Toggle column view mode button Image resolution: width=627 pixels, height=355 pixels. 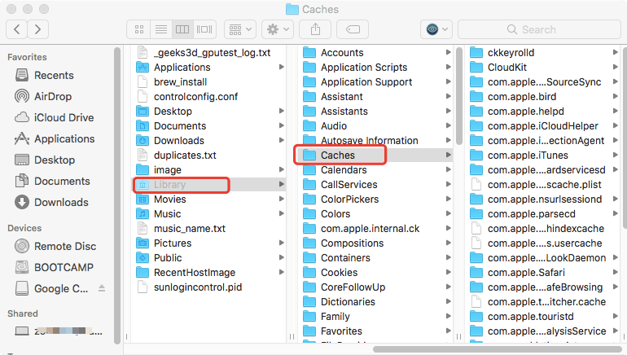tap(182, 29)
